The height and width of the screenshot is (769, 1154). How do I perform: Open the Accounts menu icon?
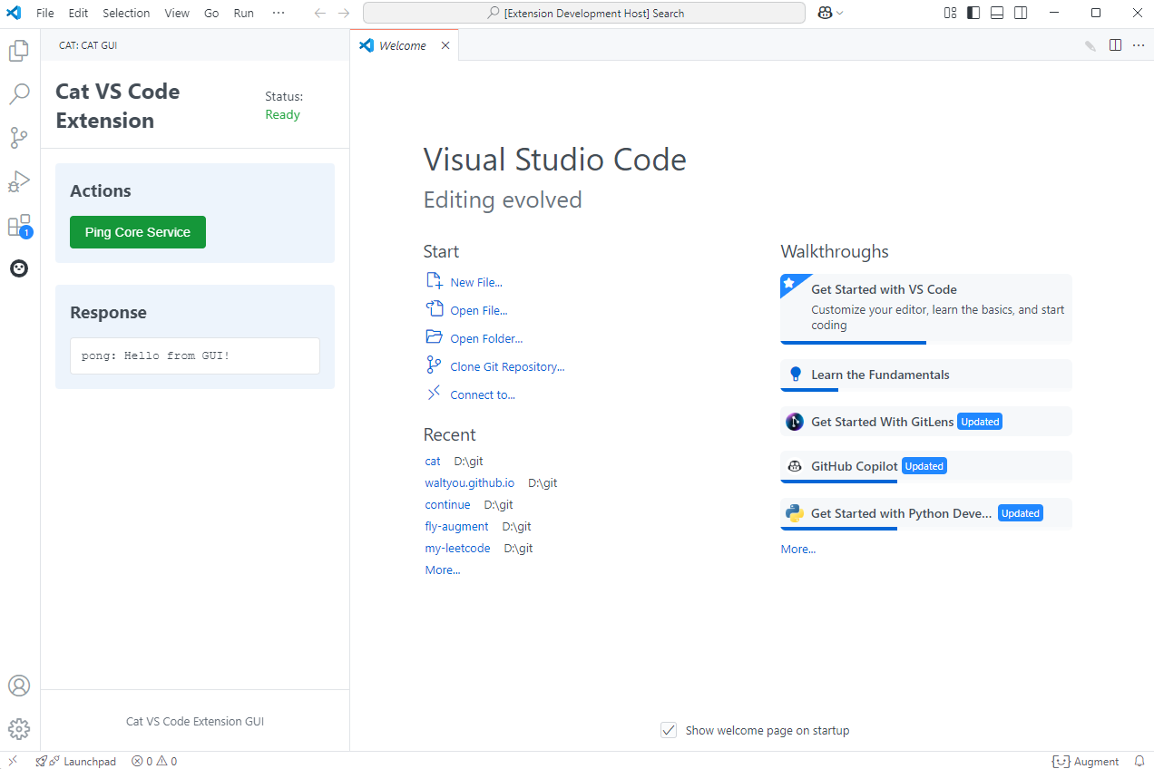19,686
